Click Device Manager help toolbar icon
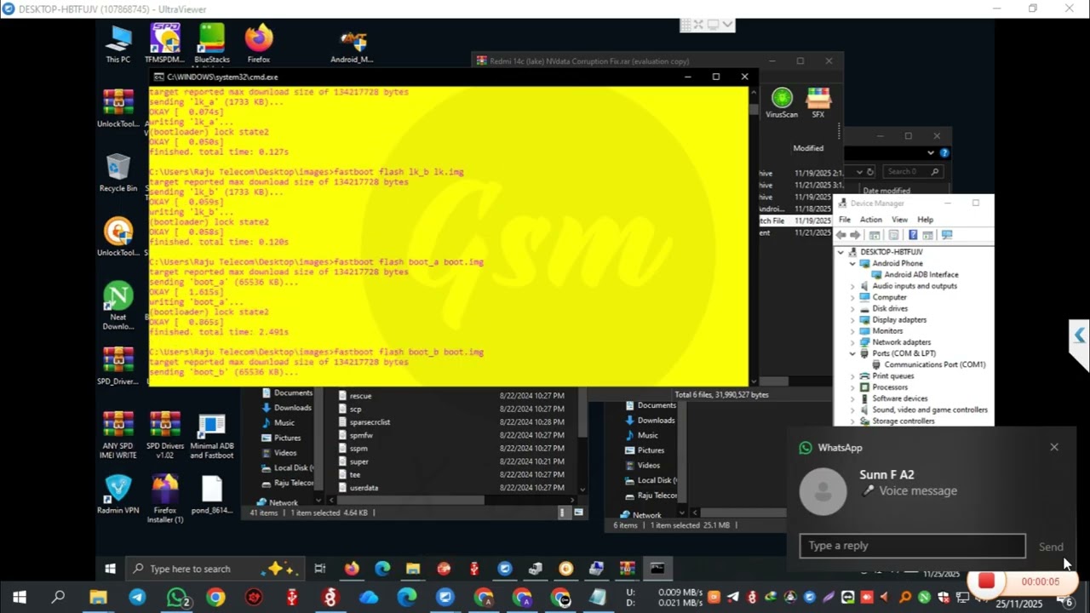The width and height of the screenshot is (1090, 613). pyautogui.click(x=913, y=235)
